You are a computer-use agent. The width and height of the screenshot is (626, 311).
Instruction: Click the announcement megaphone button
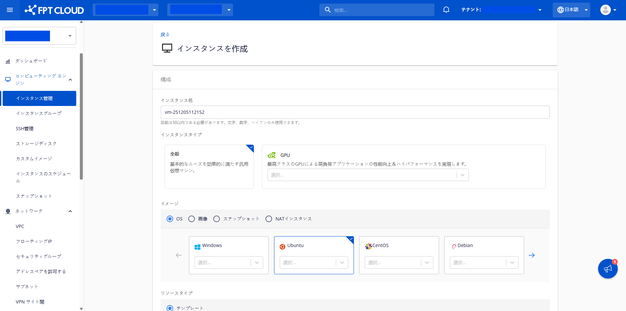(x=608, y=269)
